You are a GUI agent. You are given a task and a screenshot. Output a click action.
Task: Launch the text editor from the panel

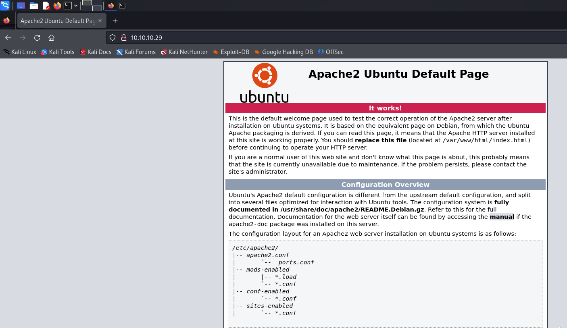pyautogui.click(x=46, y=6)
